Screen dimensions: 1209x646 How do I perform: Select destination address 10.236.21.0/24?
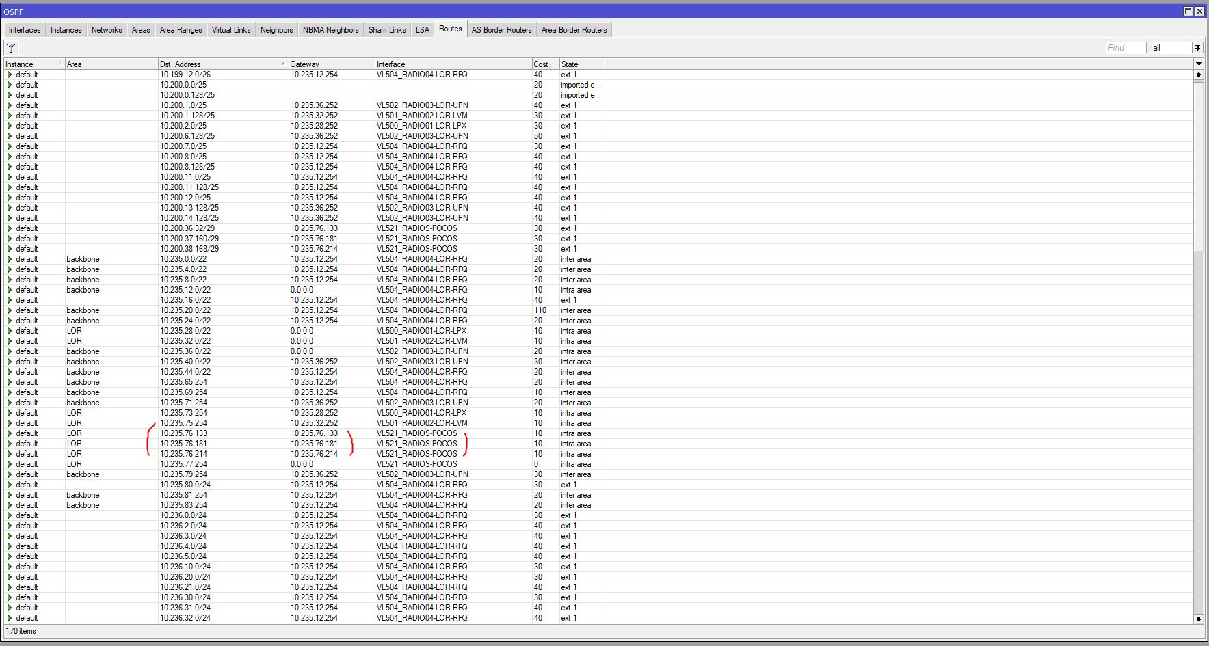click(185, 587)
